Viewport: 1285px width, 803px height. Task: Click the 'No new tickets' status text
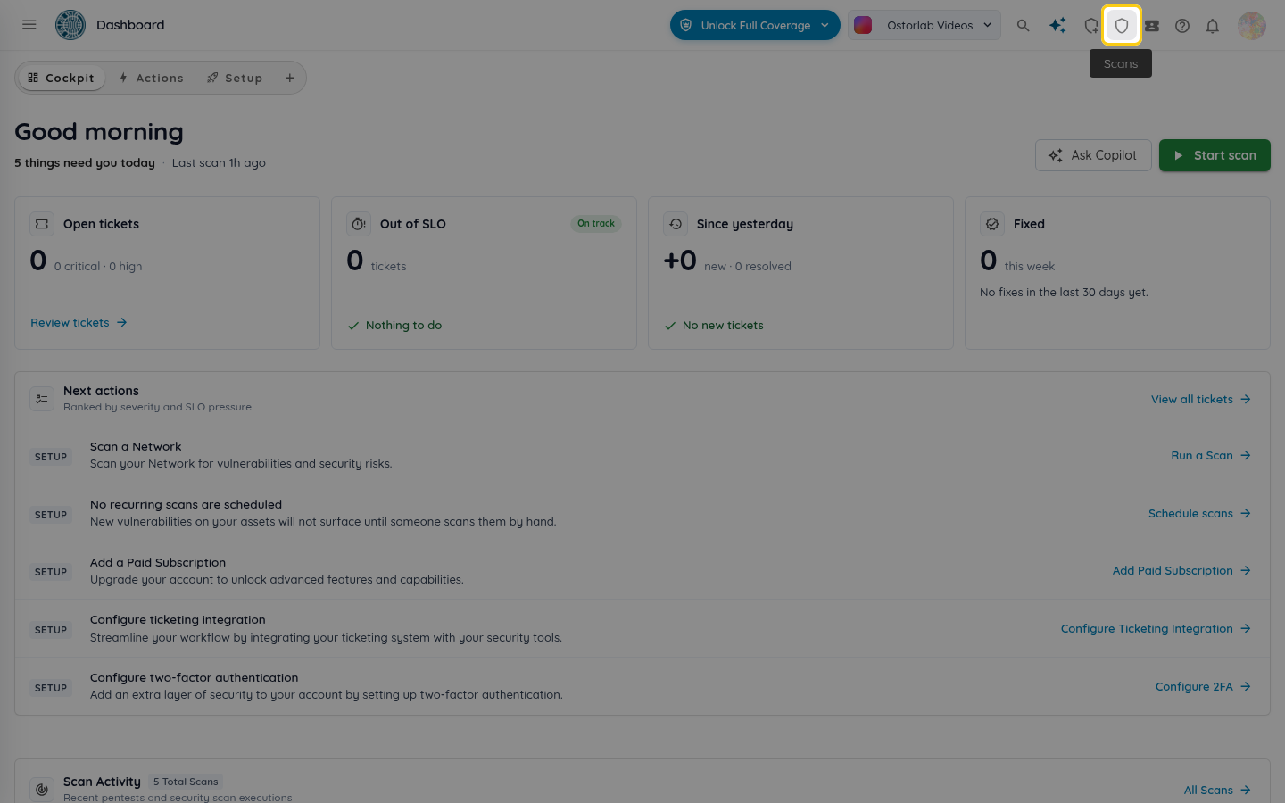723,326
